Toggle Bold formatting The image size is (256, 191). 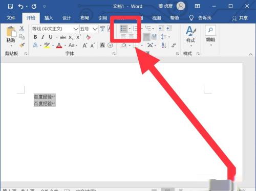[35, 37]
